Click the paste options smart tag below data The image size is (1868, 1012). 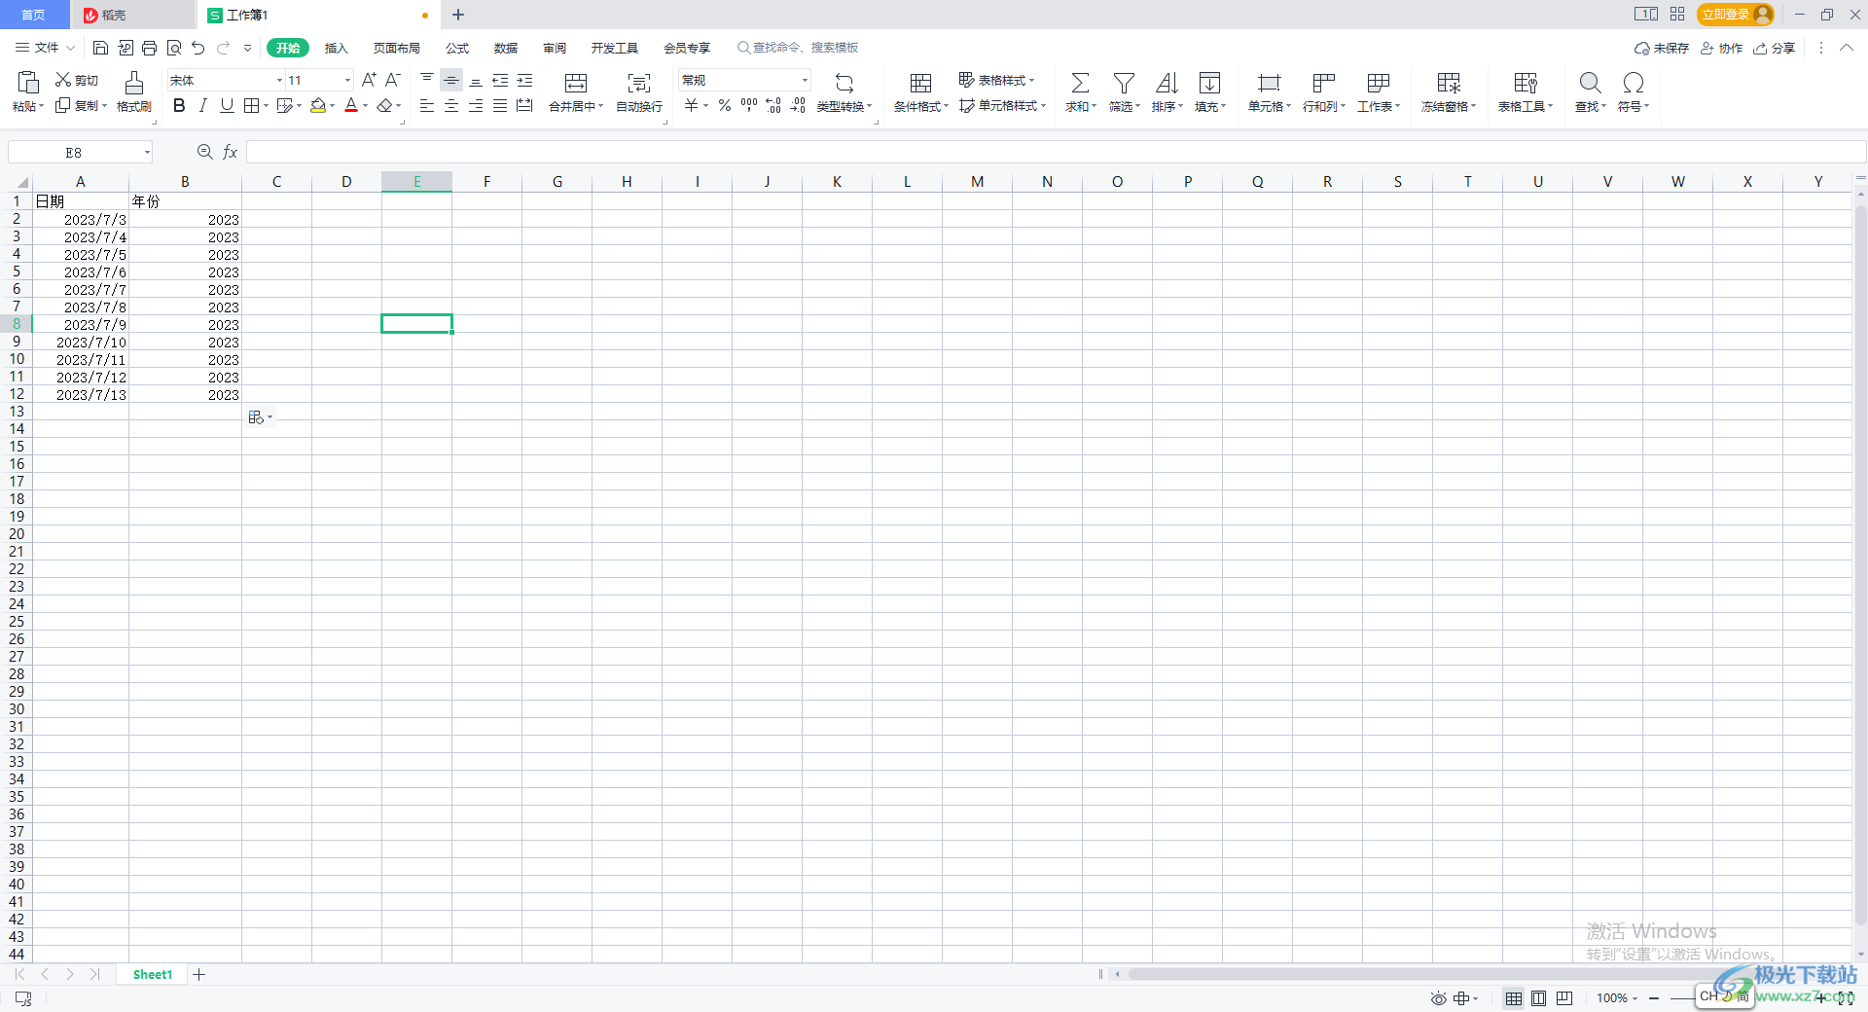coord(260,417)
